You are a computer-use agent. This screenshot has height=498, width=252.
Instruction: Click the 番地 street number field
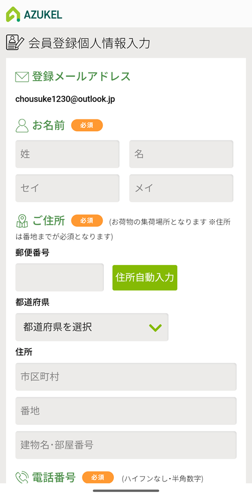click(x=126, y=411)
